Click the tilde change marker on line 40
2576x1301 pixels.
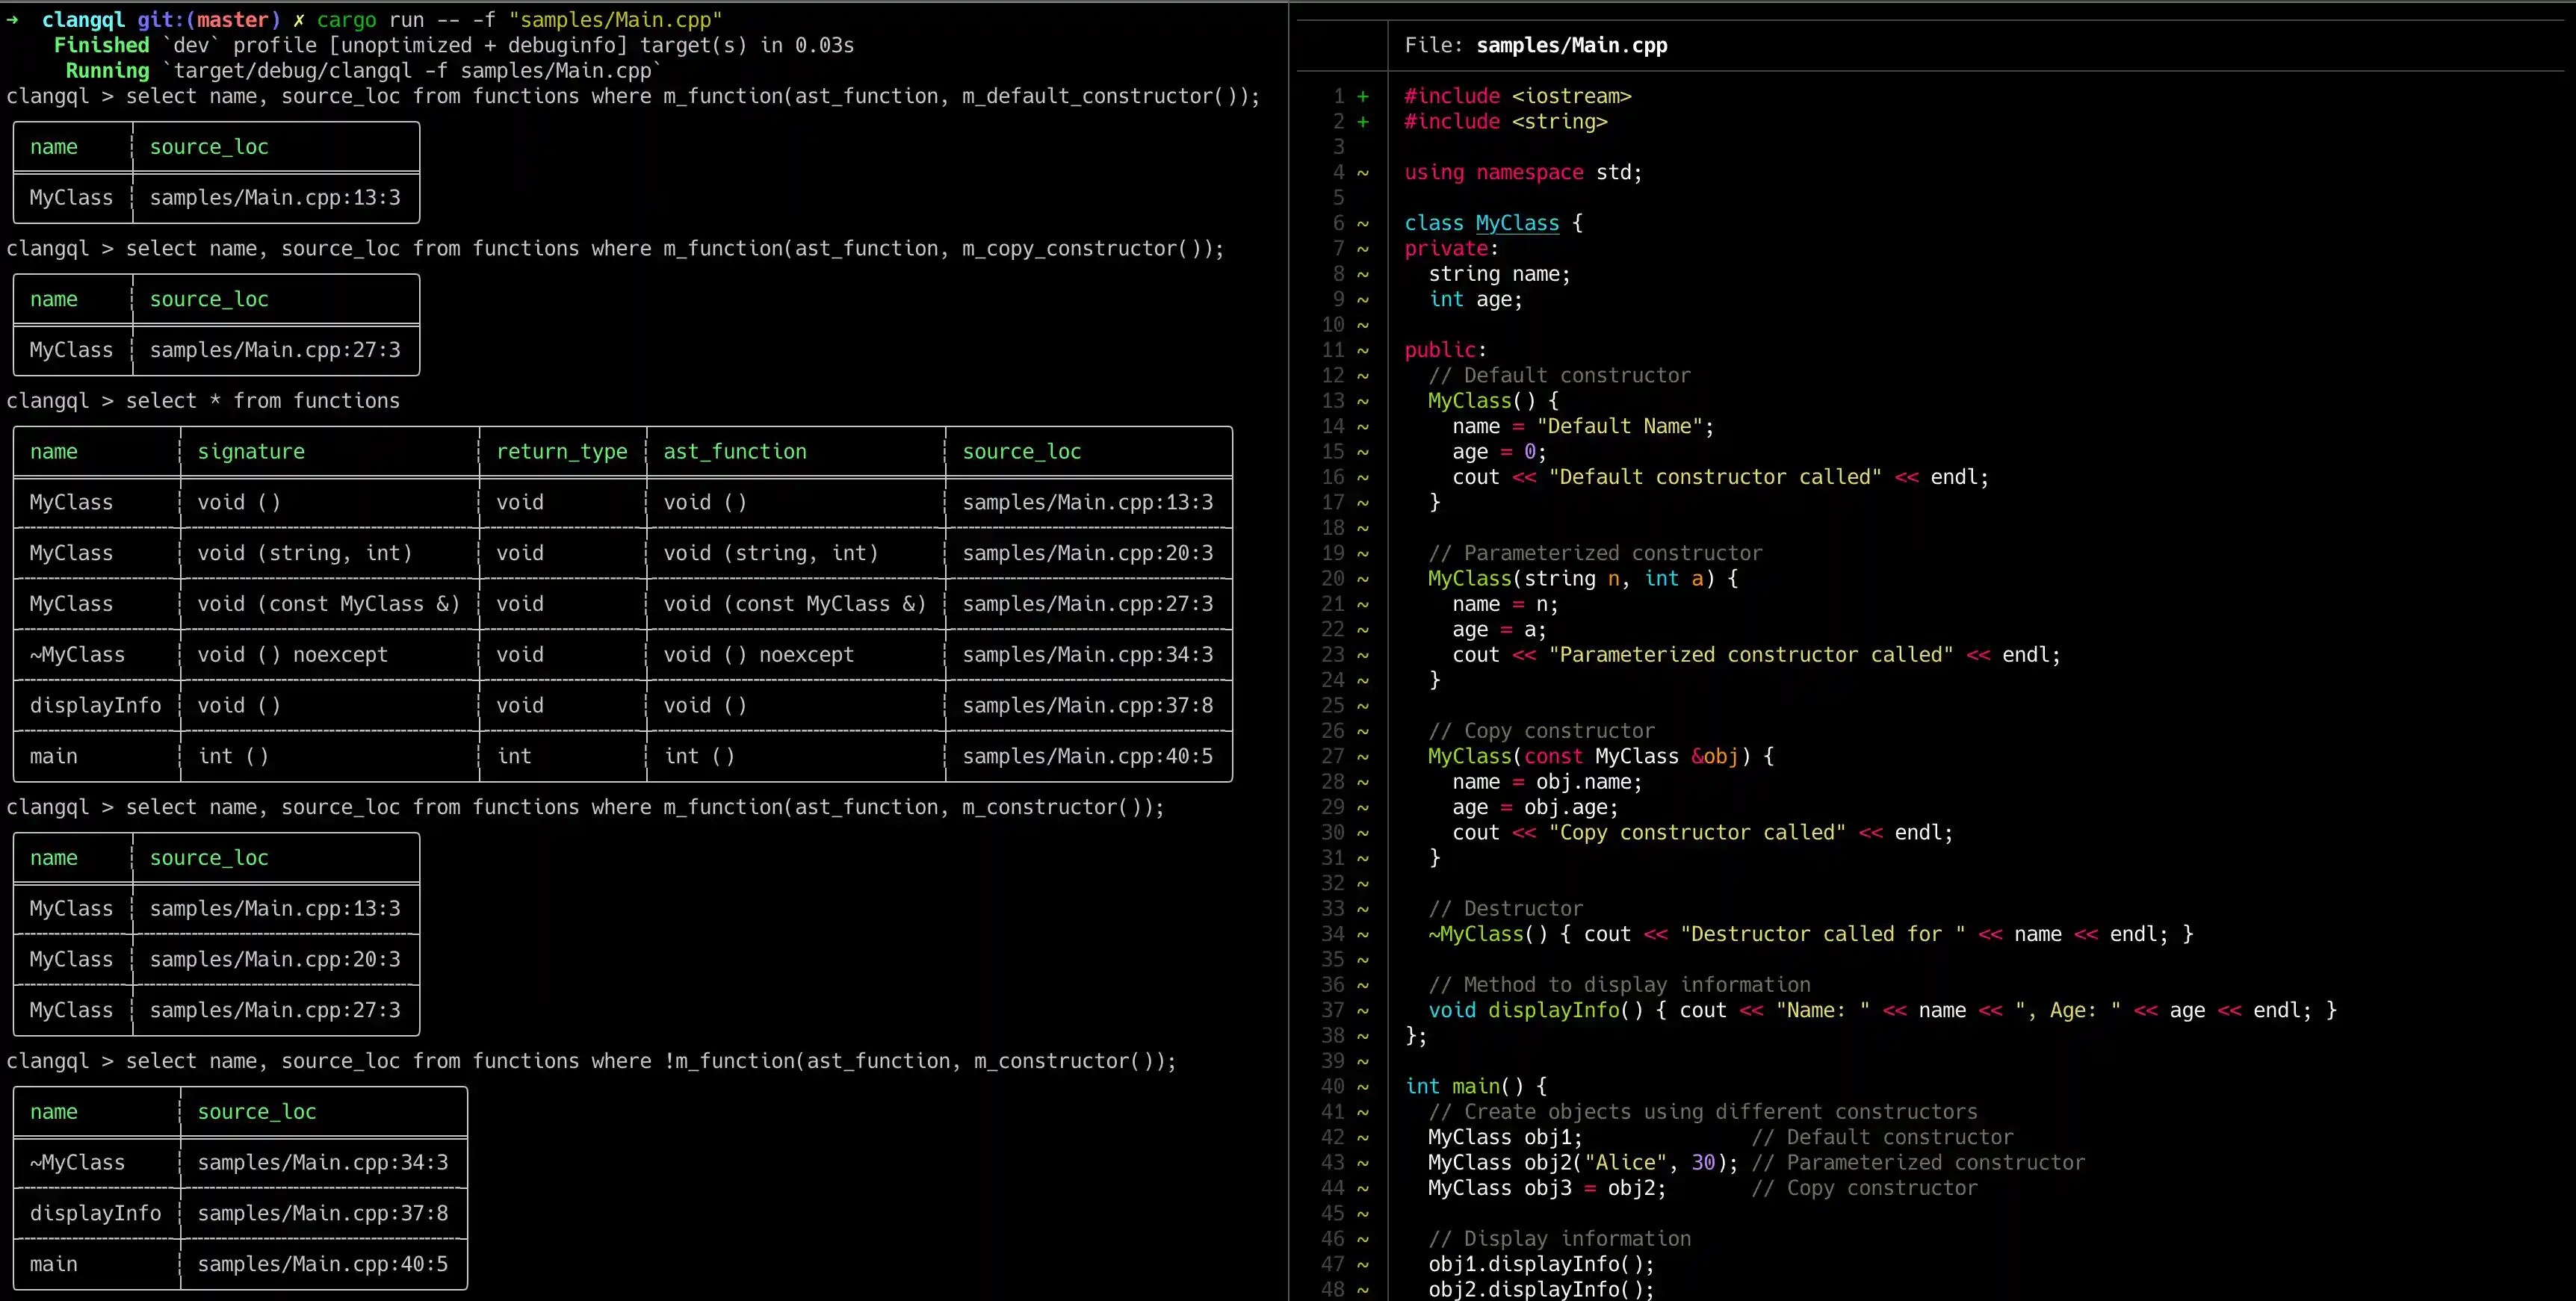click(x=1362, y=1086)
